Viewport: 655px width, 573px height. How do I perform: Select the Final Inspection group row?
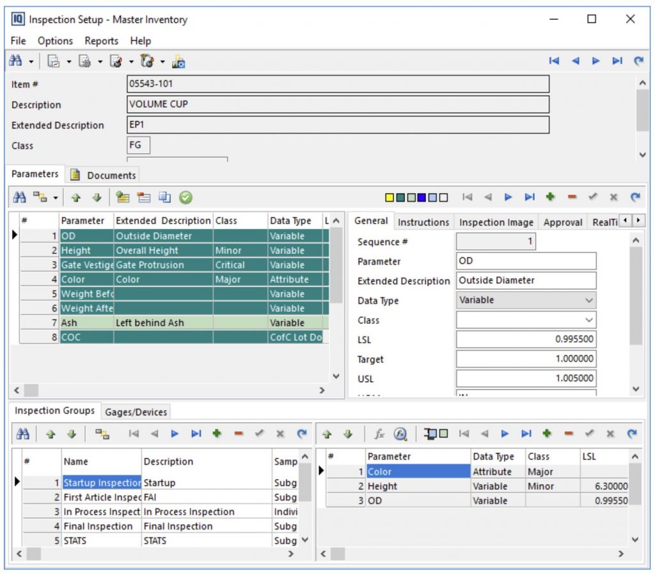(x=98, y=526)
